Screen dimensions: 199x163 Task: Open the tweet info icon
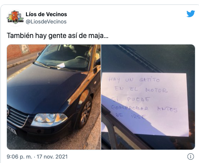pos(190,157)
